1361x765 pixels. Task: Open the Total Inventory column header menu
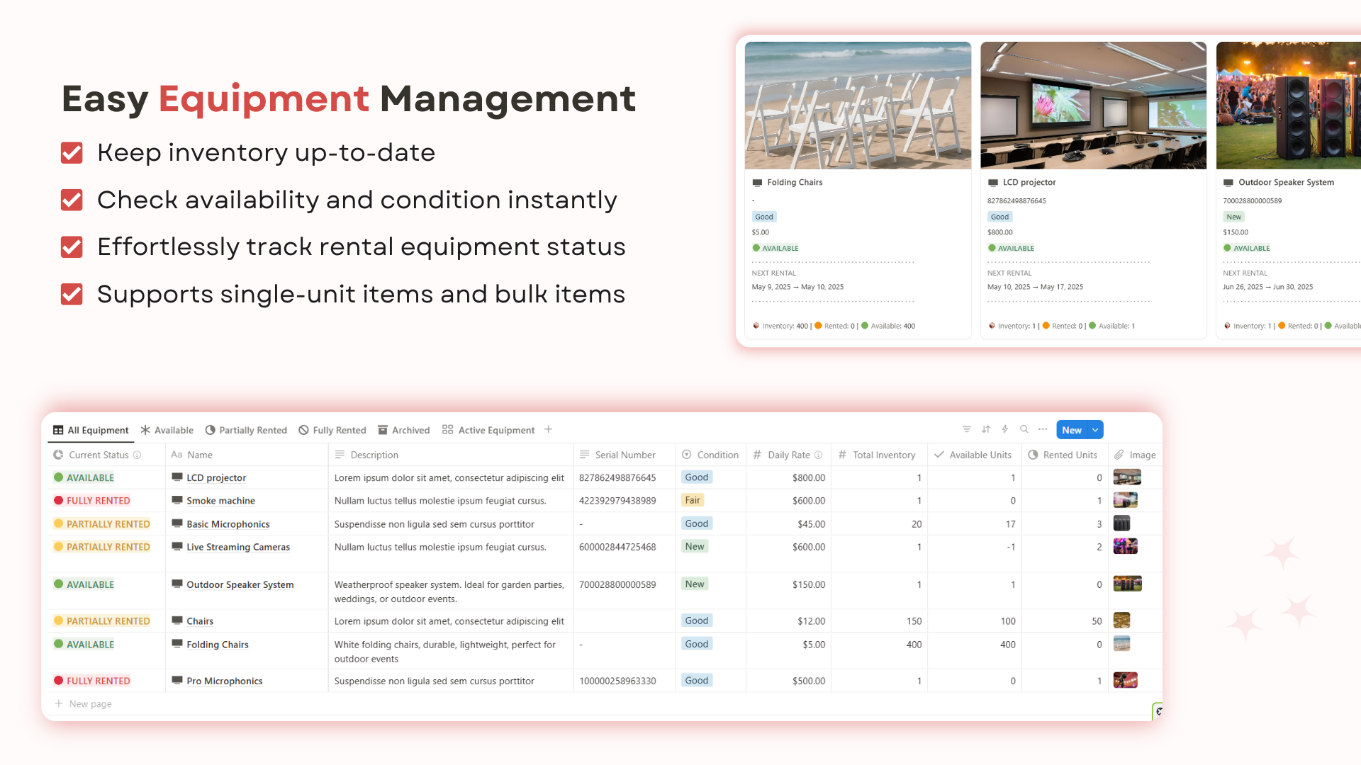click(x=879, y=455)
